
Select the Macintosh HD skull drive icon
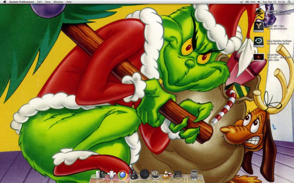(x=259, y=13)
